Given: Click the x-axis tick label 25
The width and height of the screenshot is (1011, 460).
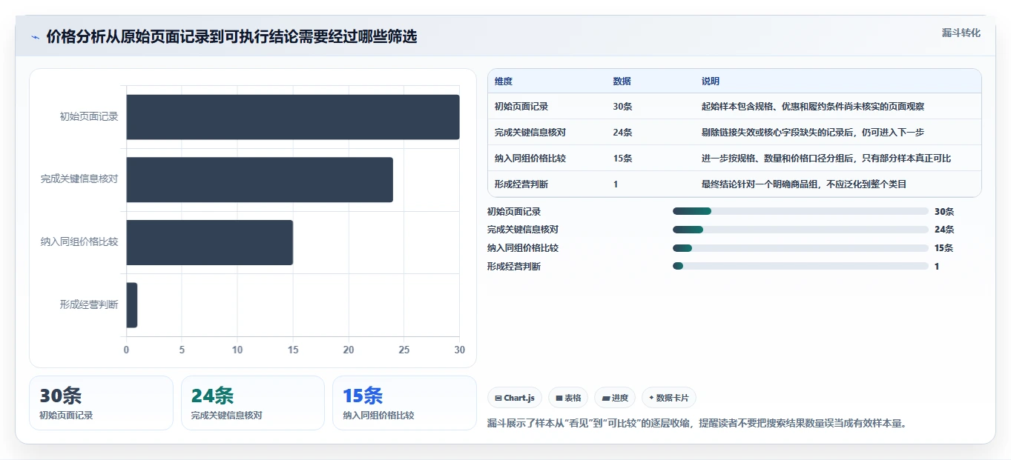Looking at the screenshot, I should tap(404, 350).
